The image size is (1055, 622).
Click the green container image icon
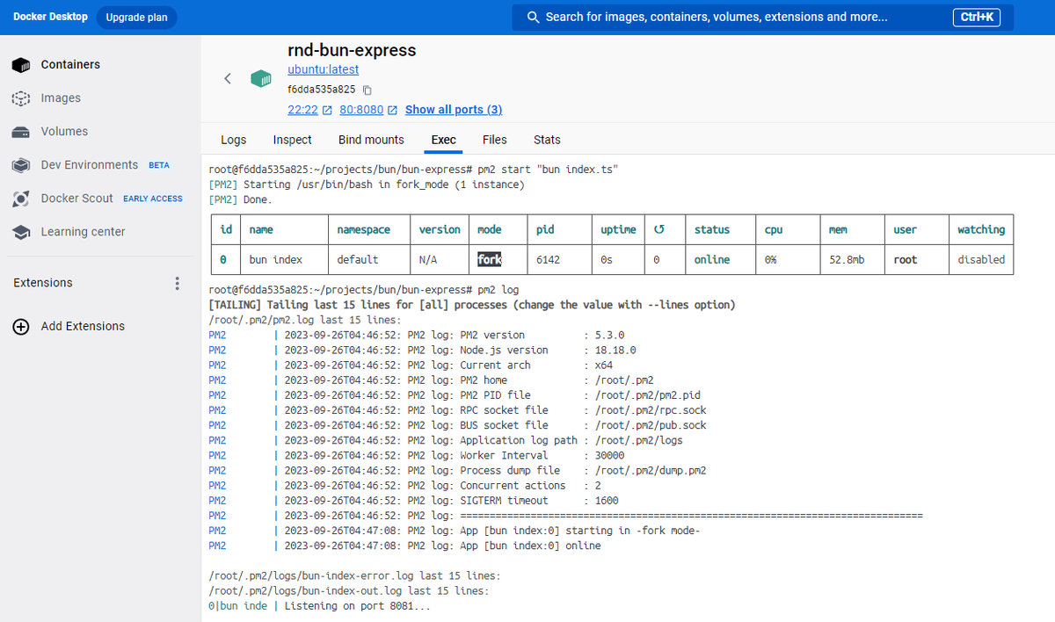click(x=261, y=78)
